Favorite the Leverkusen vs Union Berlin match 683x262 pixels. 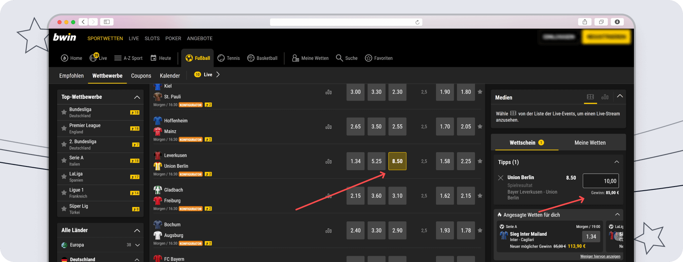tap(480, 161)
